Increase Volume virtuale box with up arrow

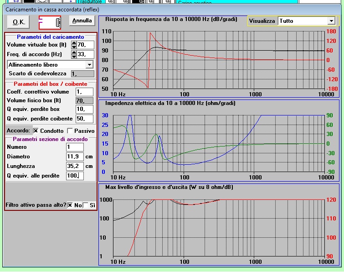74,43
